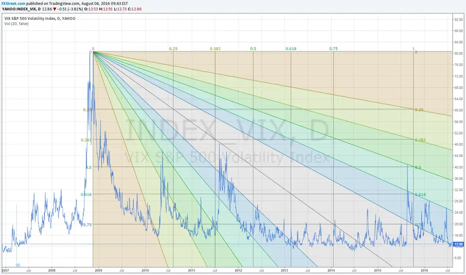Click the 52.00 price axis label
Screen dimensions: 466x275
(458, 133)
